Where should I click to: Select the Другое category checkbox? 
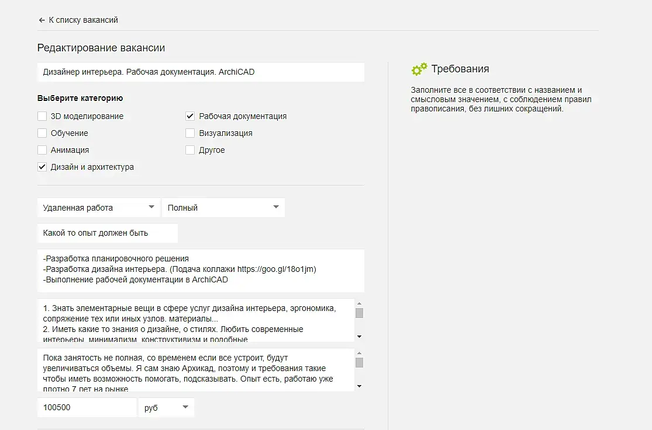(x=190, y=150)
